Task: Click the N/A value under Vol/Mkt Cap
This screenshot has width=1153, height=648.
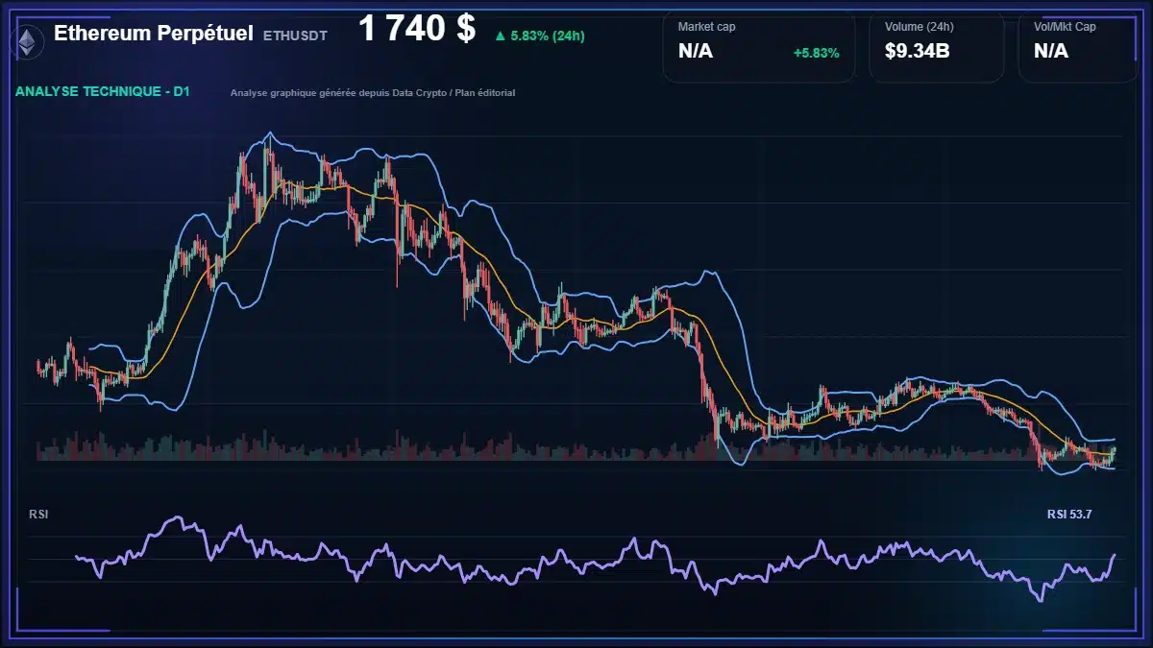Action: 1051,51
